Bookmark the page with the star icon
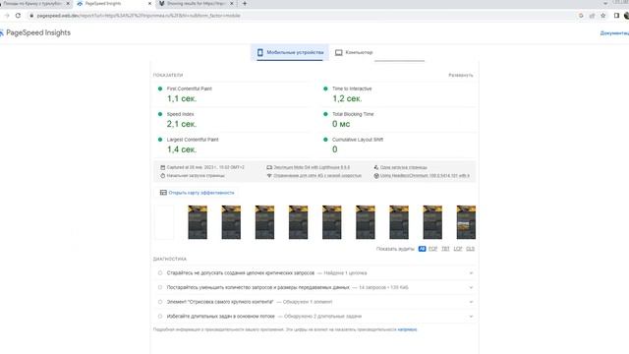 tap(602, 16)
